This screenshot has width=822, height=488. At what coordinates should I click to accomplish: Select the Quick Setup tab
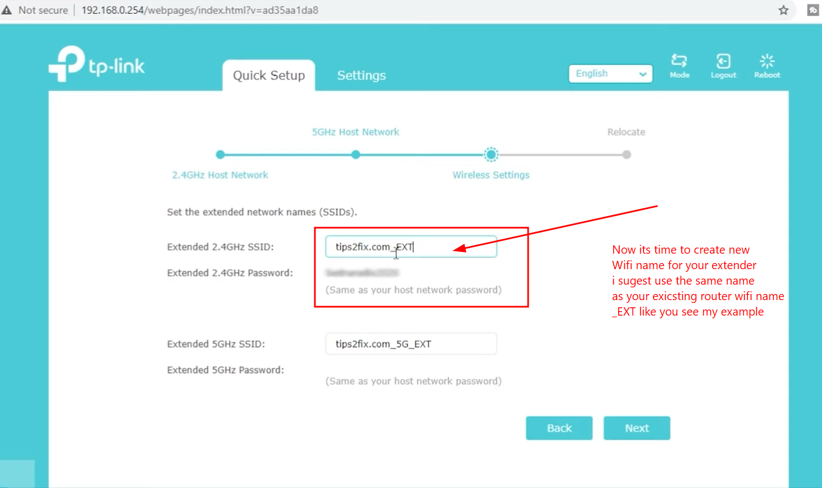[268, 75]
